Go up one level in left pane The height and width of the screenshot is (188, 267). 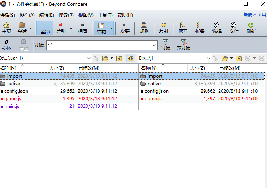[x=119, y=59]
